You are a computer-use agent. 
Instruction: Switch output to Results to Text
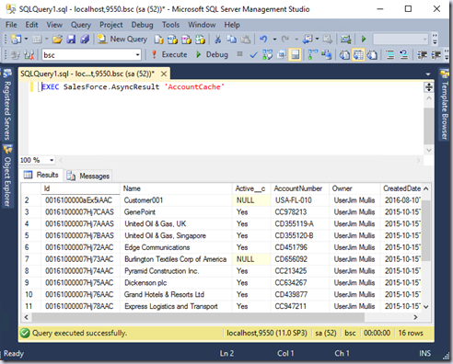[344, 55]
